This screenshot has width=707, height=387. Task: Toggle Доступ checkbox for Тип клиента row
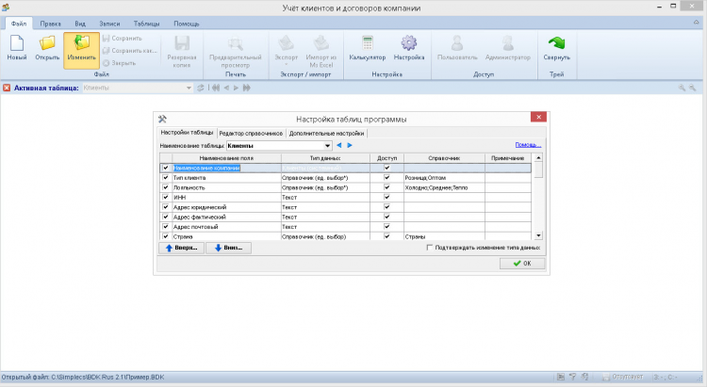tap(386, 177)
